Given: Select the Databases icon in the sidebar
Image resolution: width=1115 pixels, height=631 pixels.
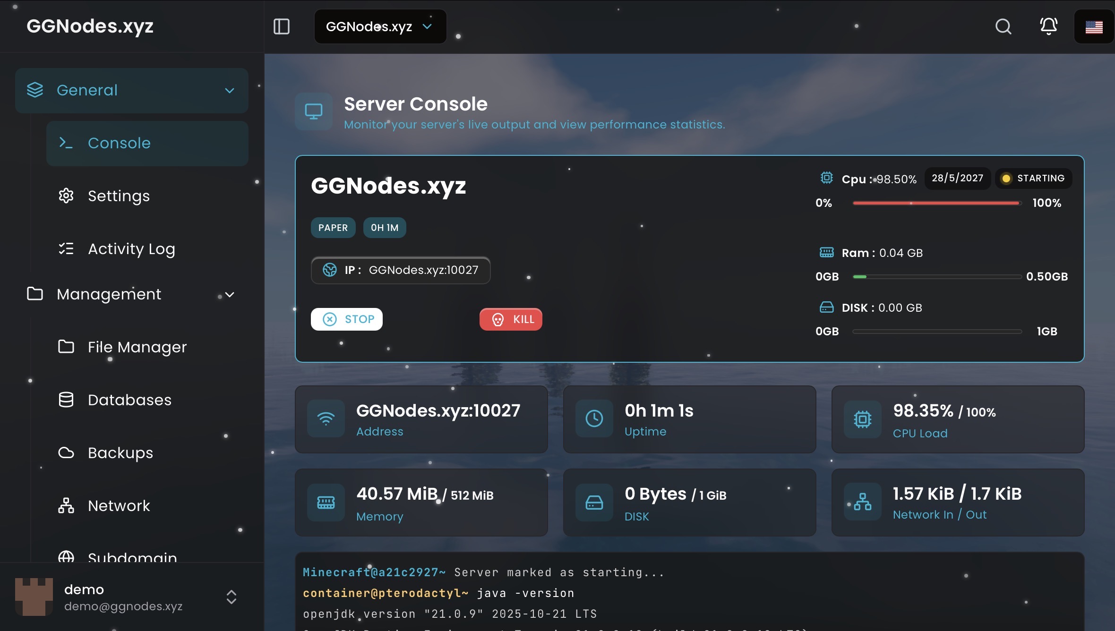Looking at the screenshot, I should pyautogui.click(x=66, y=400).
